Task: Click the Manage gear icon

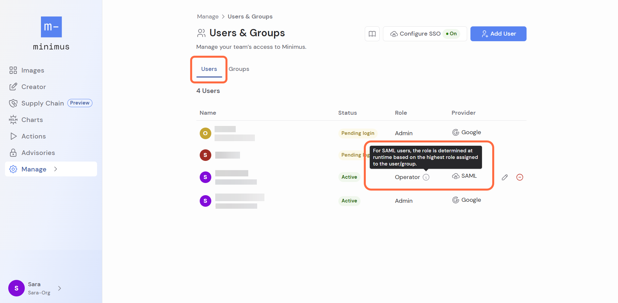Action: (13, 169)
